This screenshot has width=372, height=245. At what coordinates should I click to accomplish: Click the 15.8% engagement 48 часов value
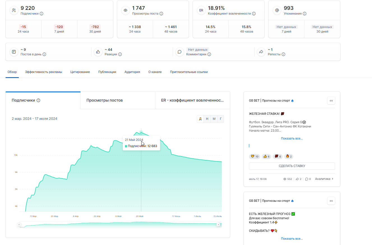[x=246, y=27]
